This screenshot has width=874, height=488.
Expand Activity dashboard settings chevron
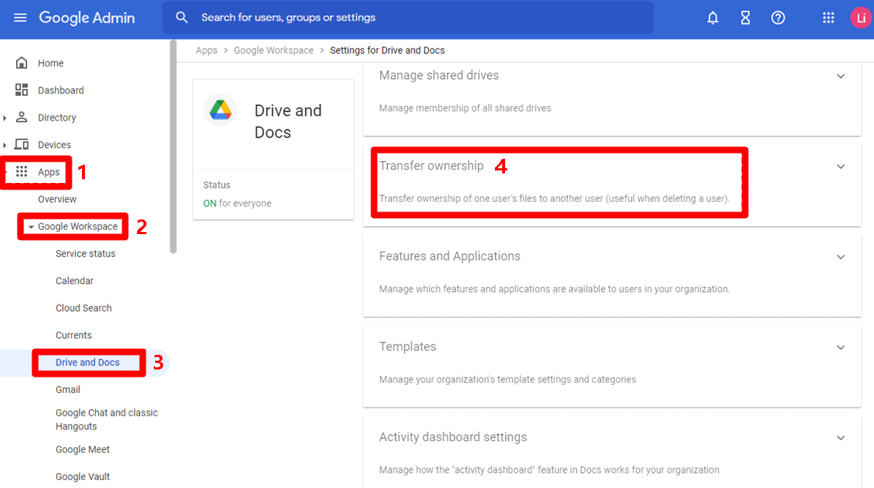tap(840, 438)
